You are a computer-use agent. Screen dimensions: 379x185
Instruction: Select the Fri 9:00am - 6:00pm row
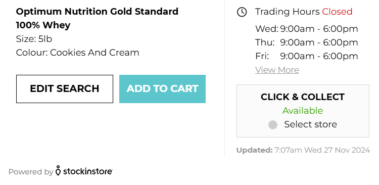click(x=307, y=56)
